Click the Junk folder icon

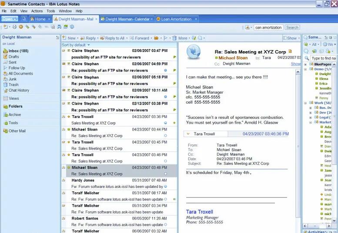click(5, 79)
